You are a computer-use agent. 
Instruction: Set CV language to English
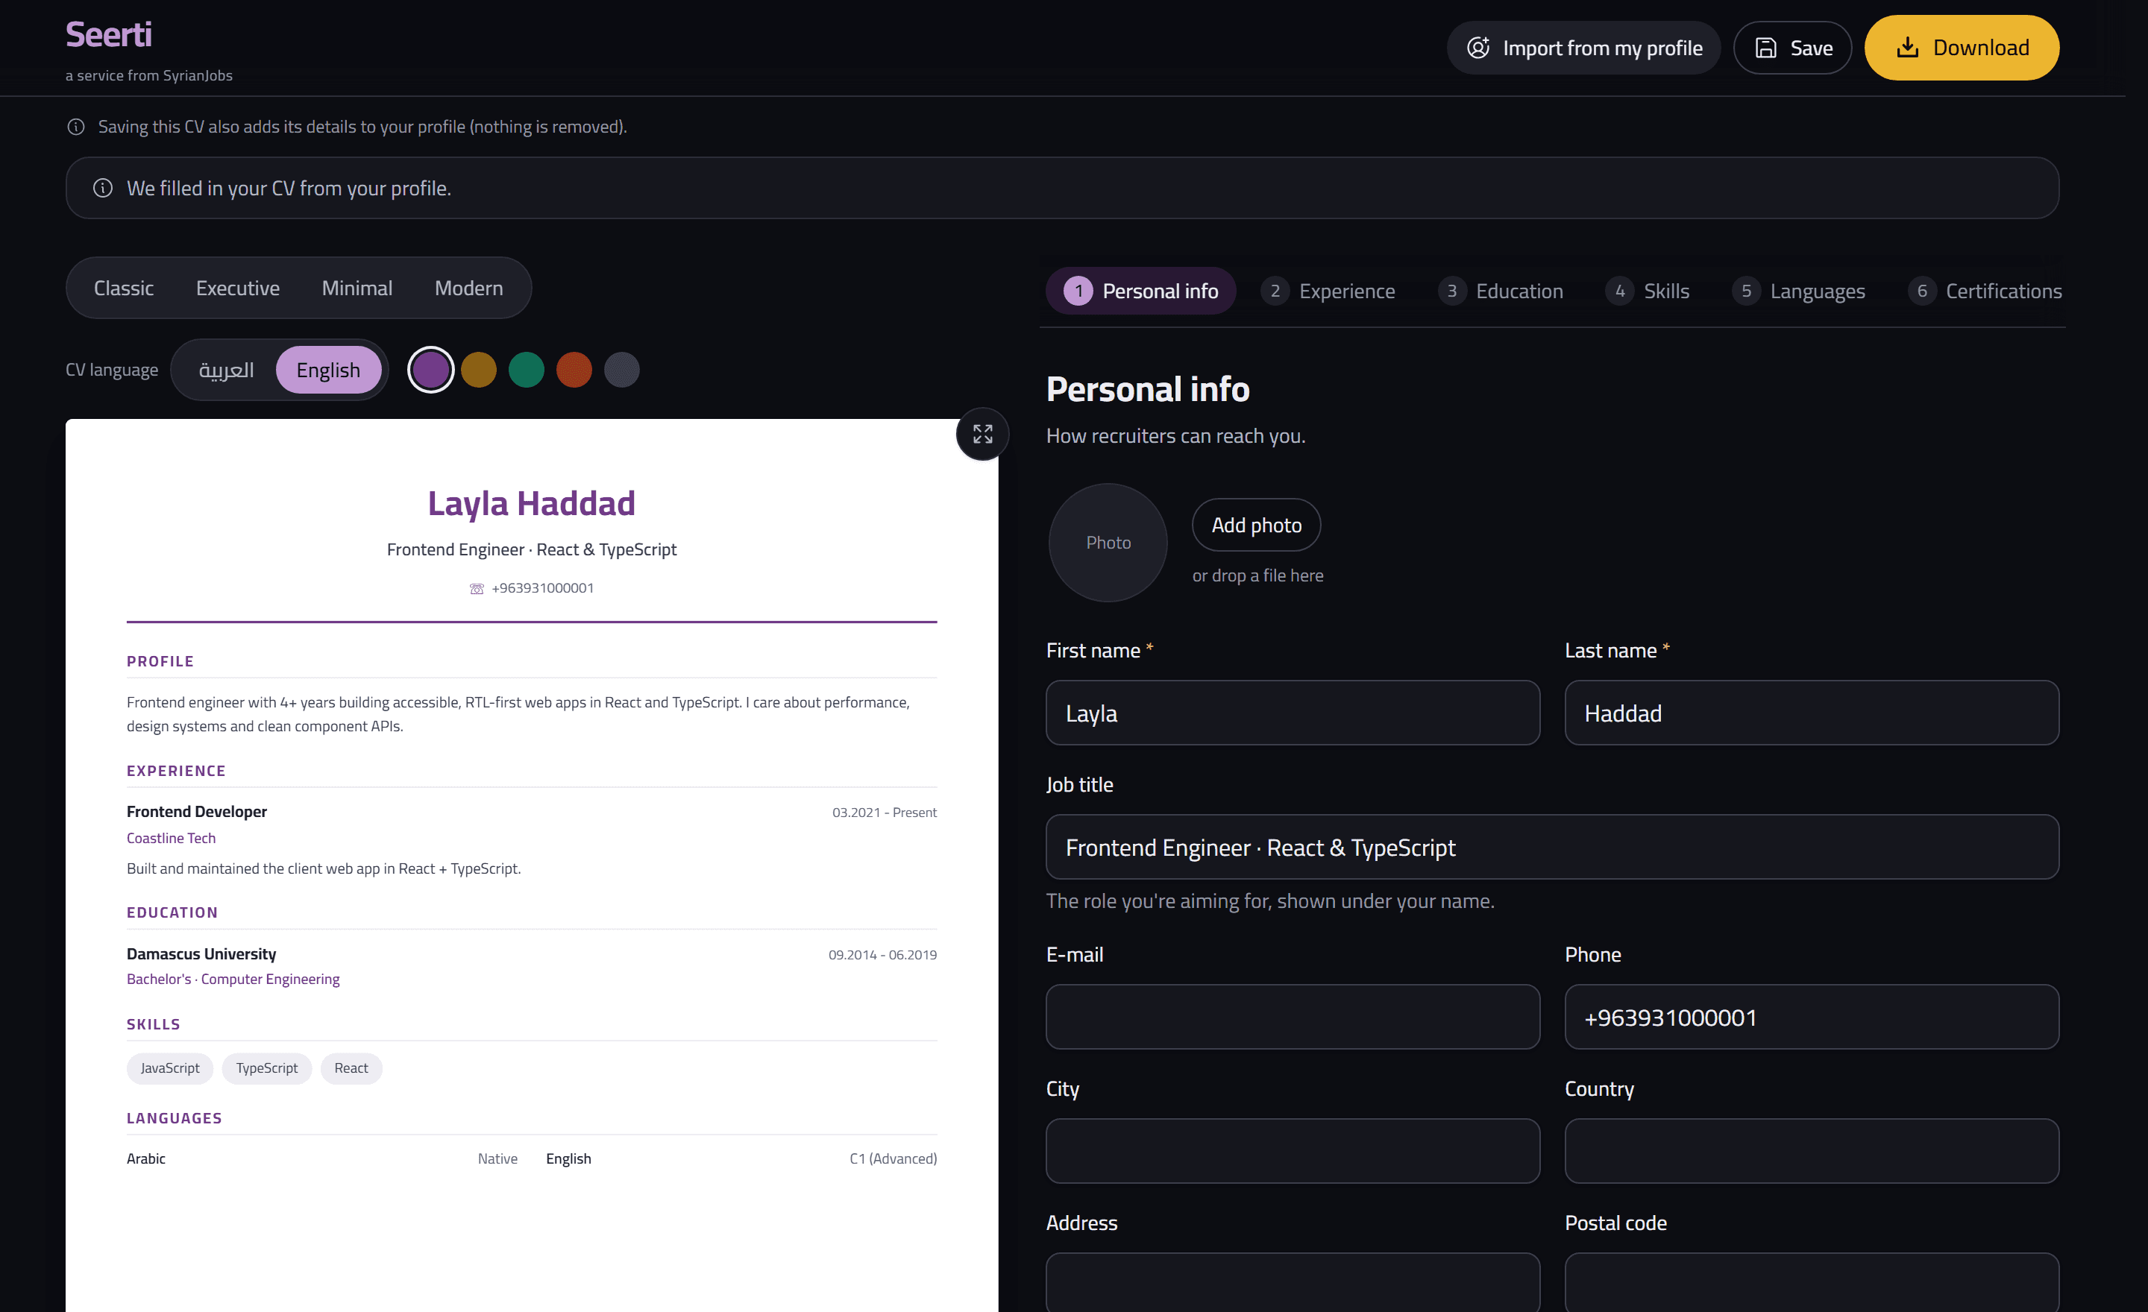[x=329, y=370]
